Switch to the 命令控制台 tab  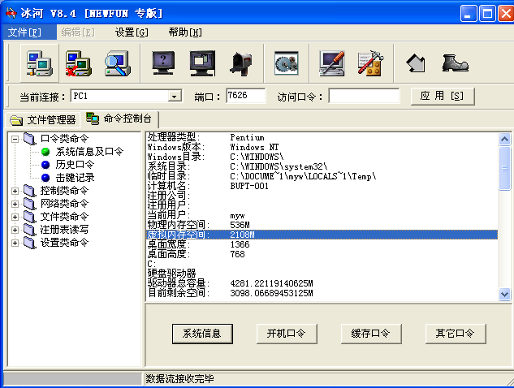click(x=119, y=119)
